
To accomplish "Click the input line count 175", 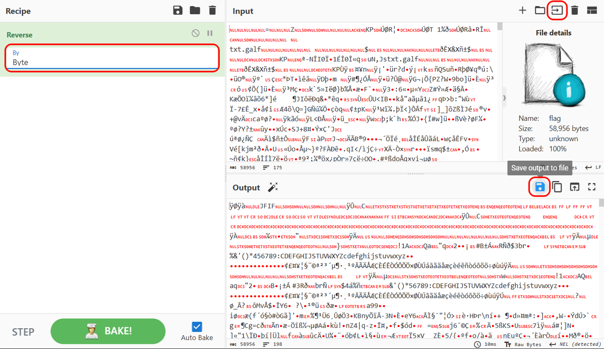I will [x=273, y=167].
